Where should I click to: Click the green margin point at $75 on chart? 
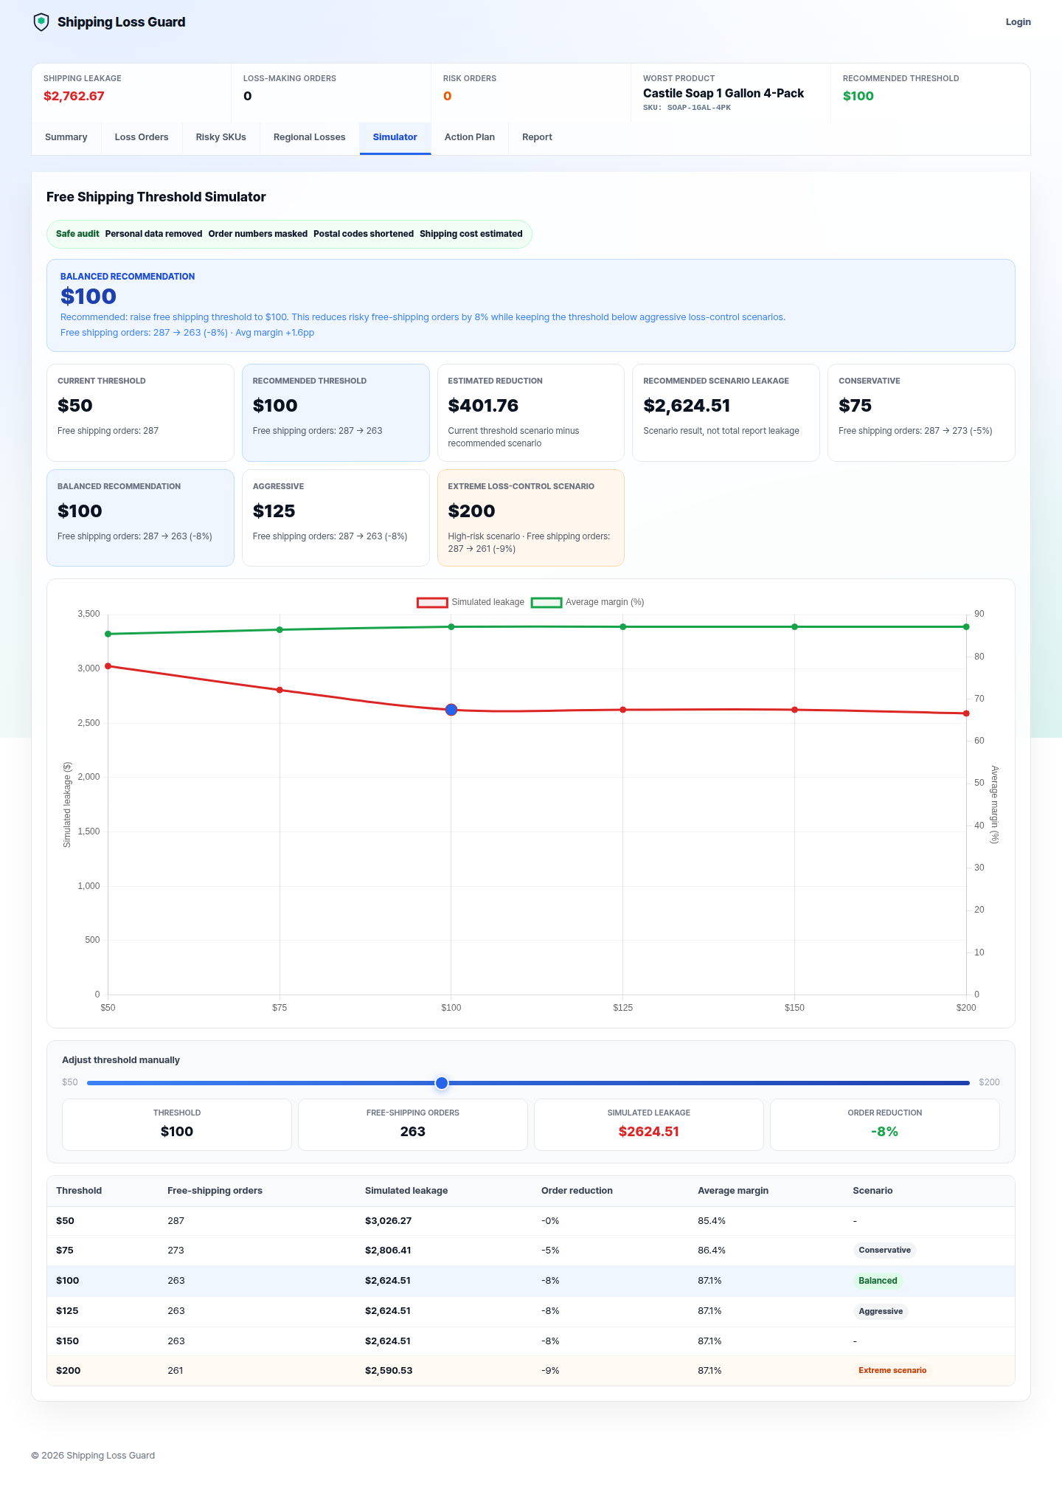(x=280, y=629)
